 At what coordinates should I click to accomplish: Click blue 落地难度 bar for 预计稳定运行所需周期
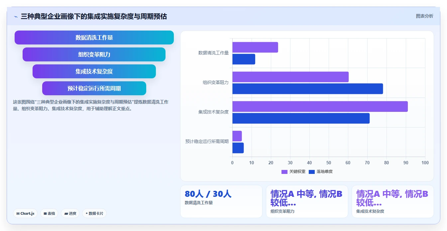[x=238, y=148]
